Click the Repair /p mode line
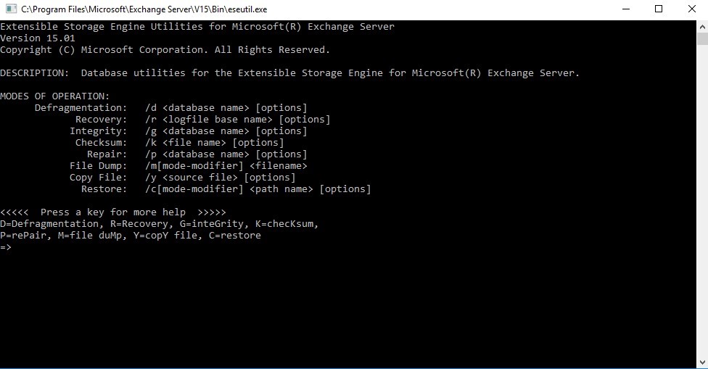Screen dimensions: 708x369 tap(197, 154)
